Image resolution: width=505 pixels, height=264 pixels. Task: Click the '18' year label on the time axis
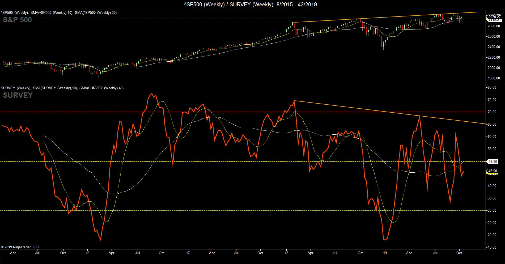pyautogui.click(x=286, y=253)
